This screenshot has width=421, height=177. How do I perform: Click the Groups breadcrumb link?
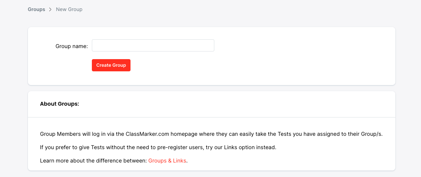[36, 9]
